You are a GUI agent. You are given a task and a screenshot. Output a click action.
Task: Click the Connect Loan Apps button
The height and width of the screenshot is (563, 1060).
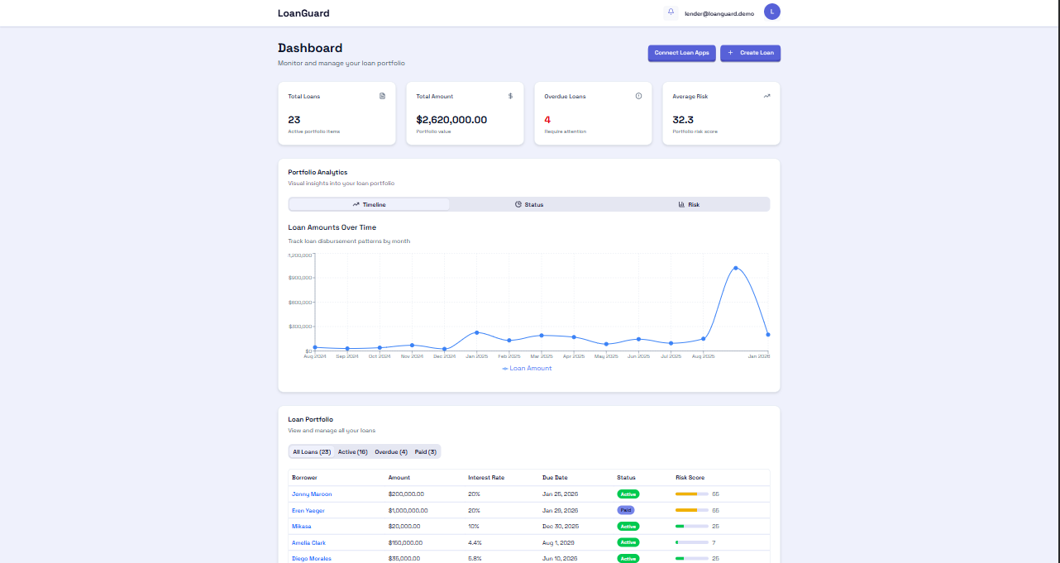681,52
